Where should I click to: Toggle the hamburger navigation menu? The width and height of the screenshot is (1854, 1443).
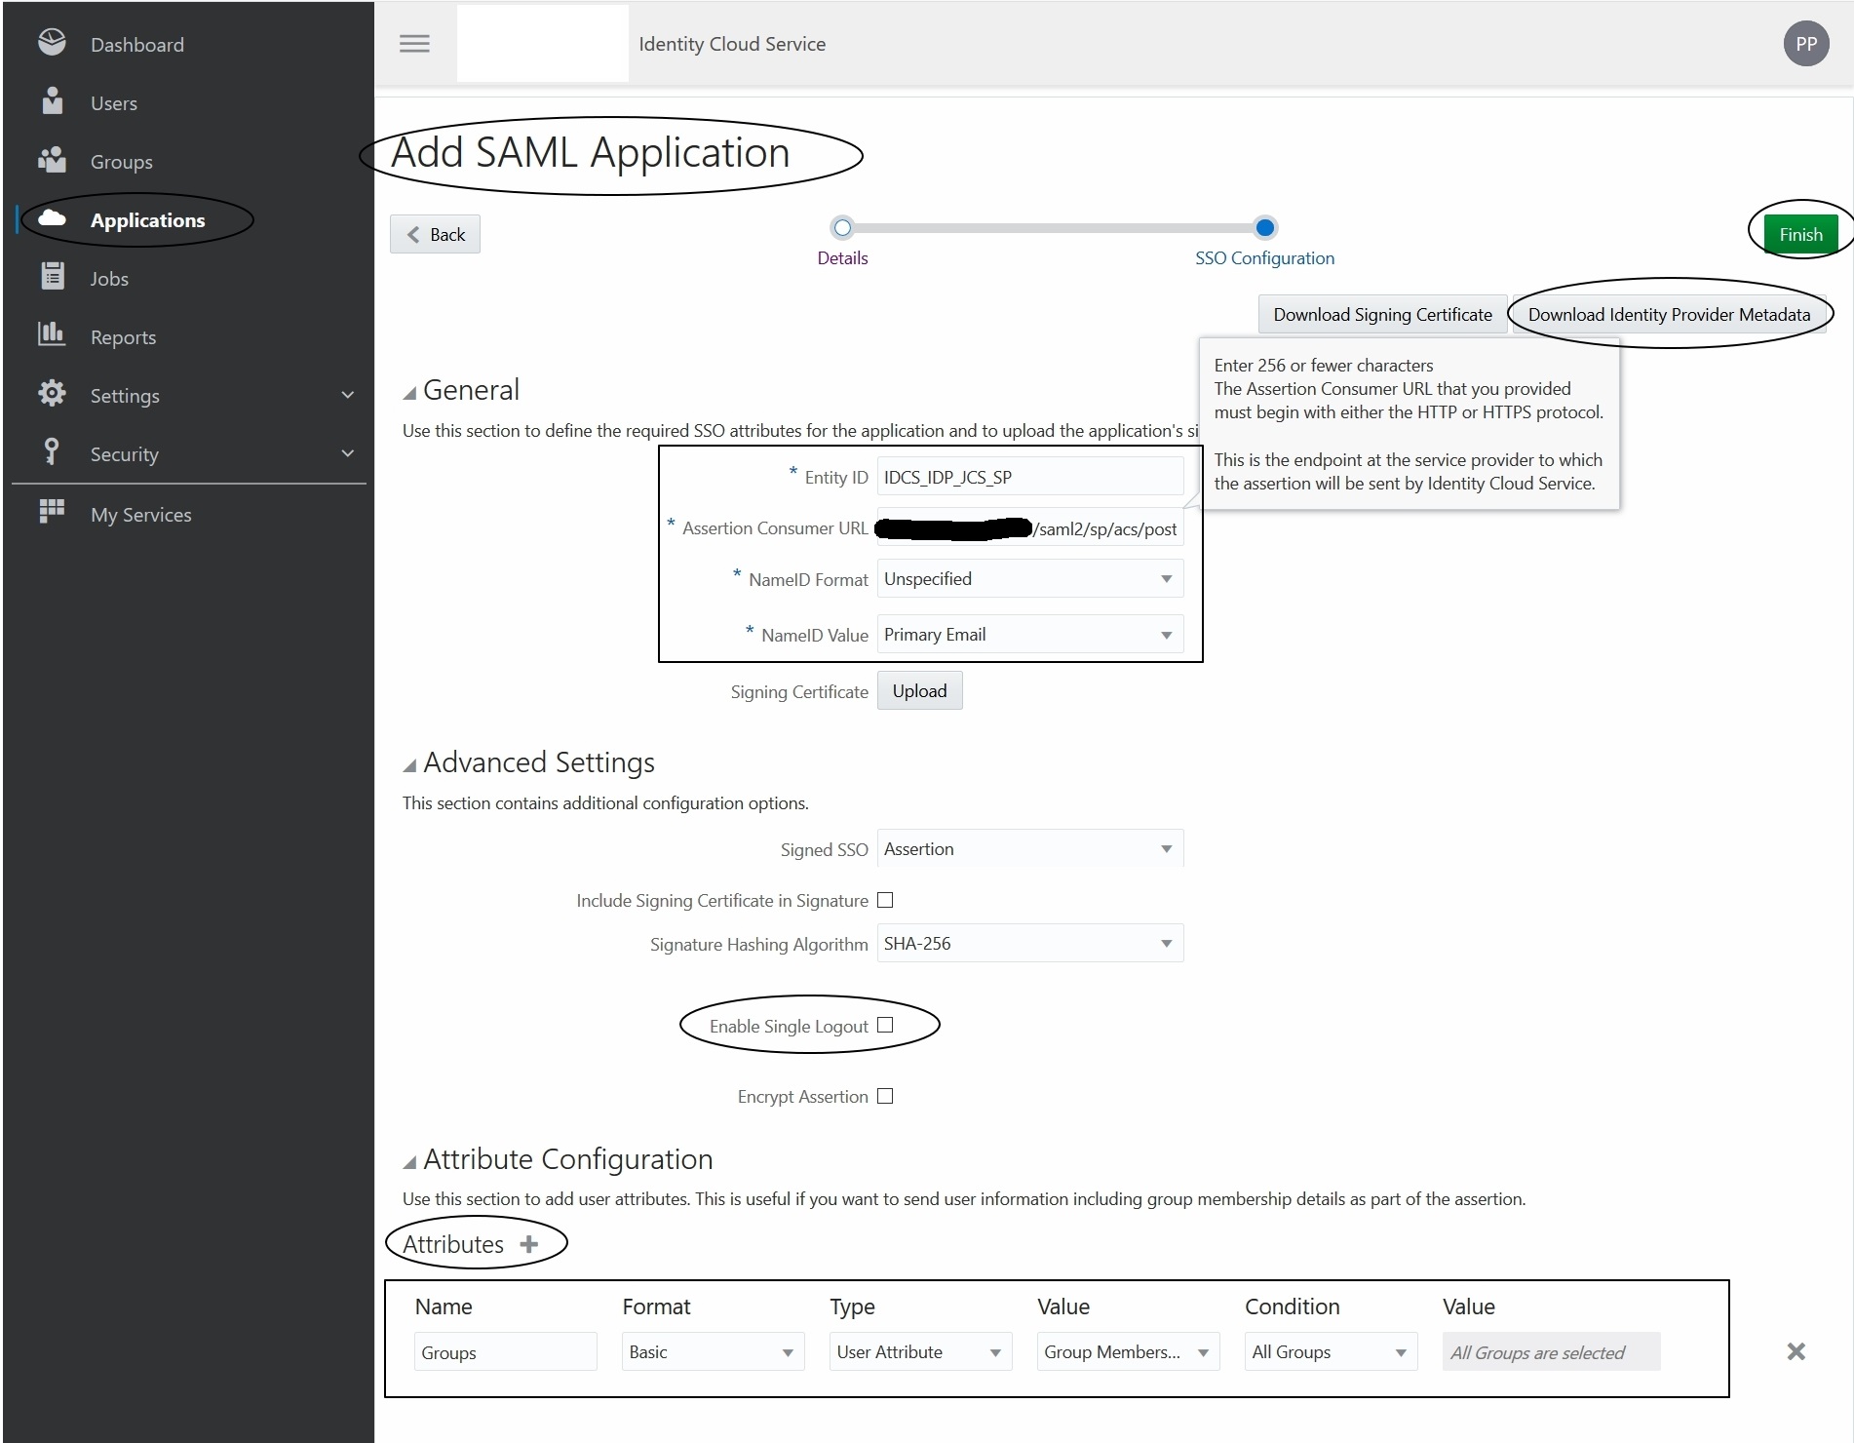point(414,44)
